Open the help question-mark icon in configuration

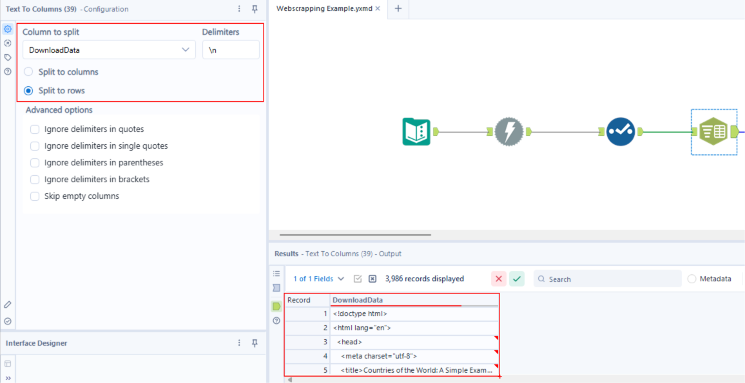point(8,71)
